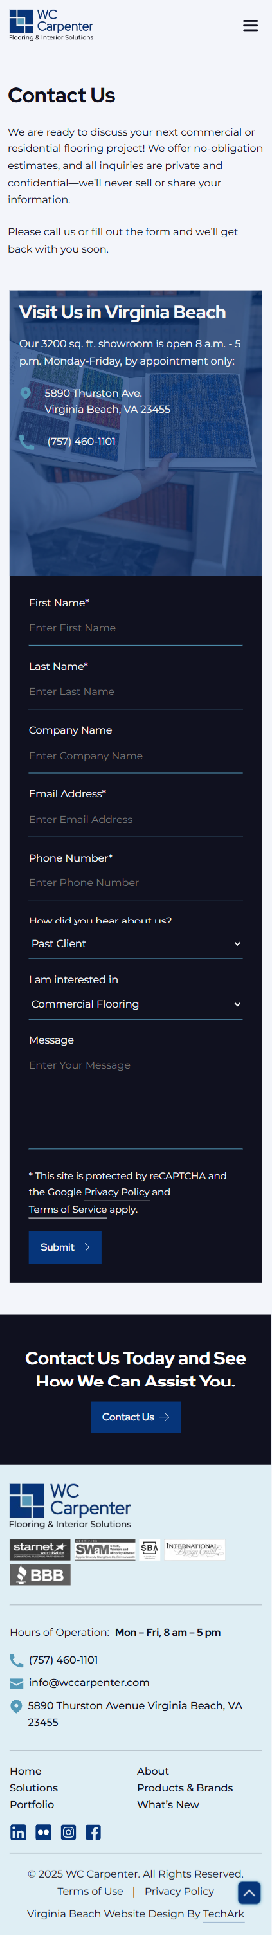272x1940 pixels.
Task: Open the TechArk website design link
Action: (224, 1914)
